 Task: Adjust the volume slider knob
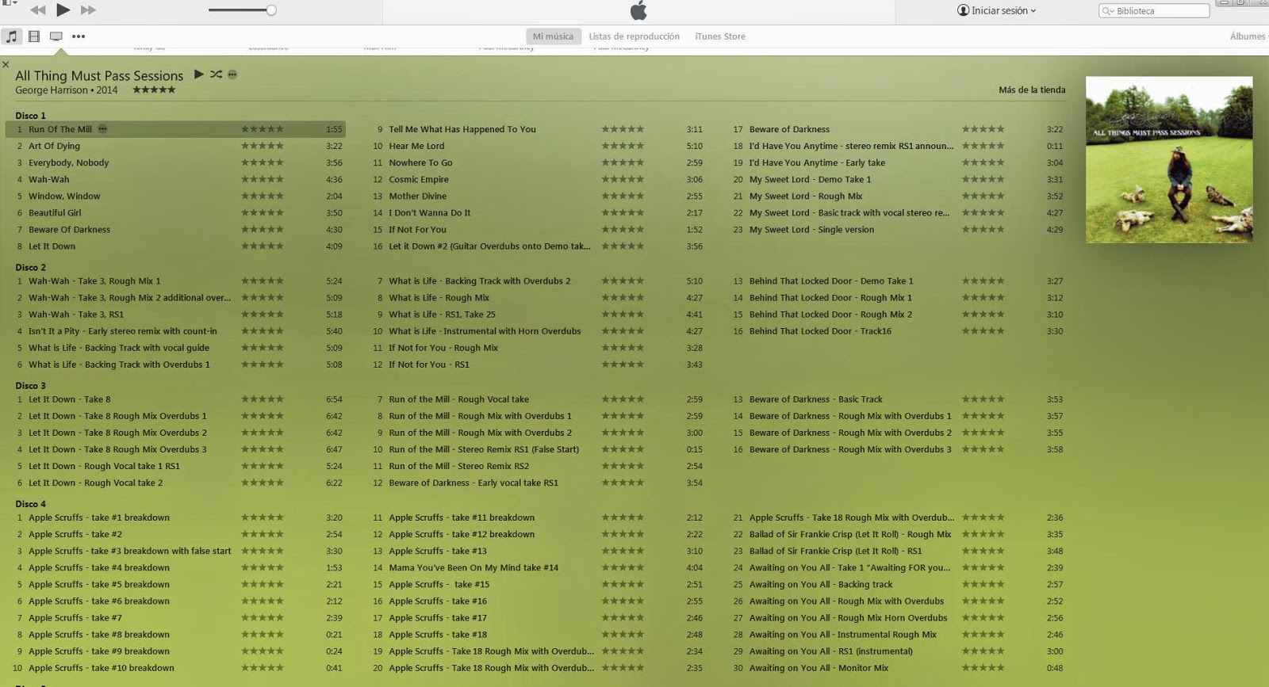271,10
